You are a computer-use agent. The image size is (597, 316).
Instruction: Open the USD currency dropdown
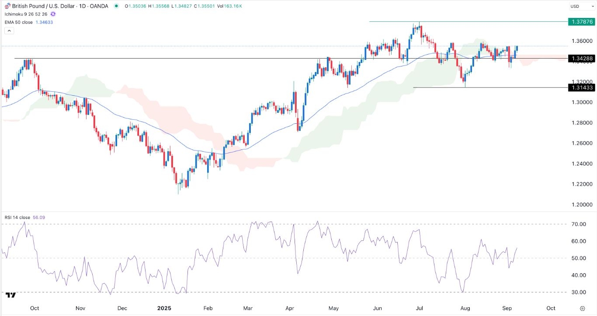pyautogui.click(x=582, y=6)
